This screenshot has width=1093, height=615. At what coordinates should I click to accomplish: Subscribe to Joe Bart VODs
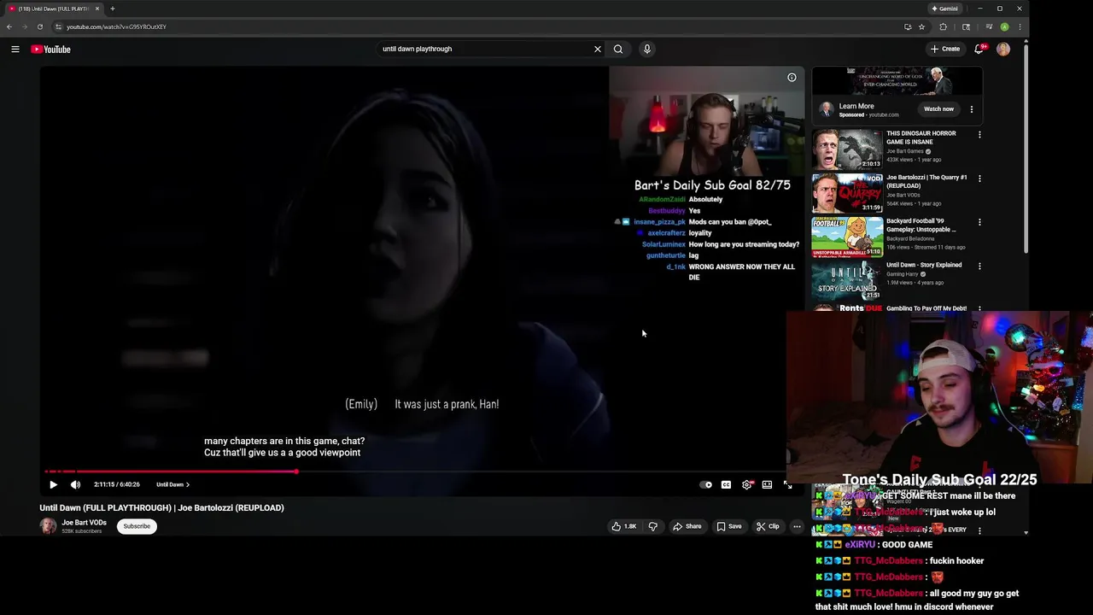[x=137, y=526]
